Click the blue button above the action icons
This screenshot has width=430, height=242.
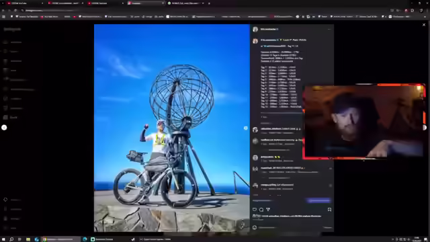coord(318,201)
